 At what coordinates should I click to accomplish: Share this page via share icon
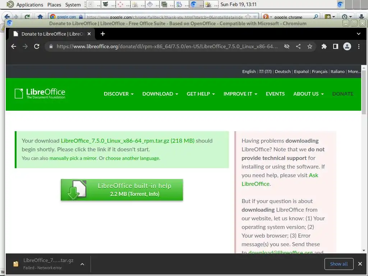click(x=298, y=46)
